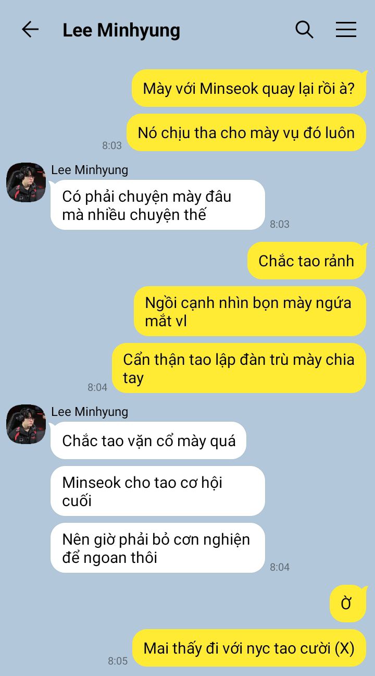375x676 pixels.
Task: Select message "Cẩn thận tao lập đàn trù"
Action: pos(240,368)
